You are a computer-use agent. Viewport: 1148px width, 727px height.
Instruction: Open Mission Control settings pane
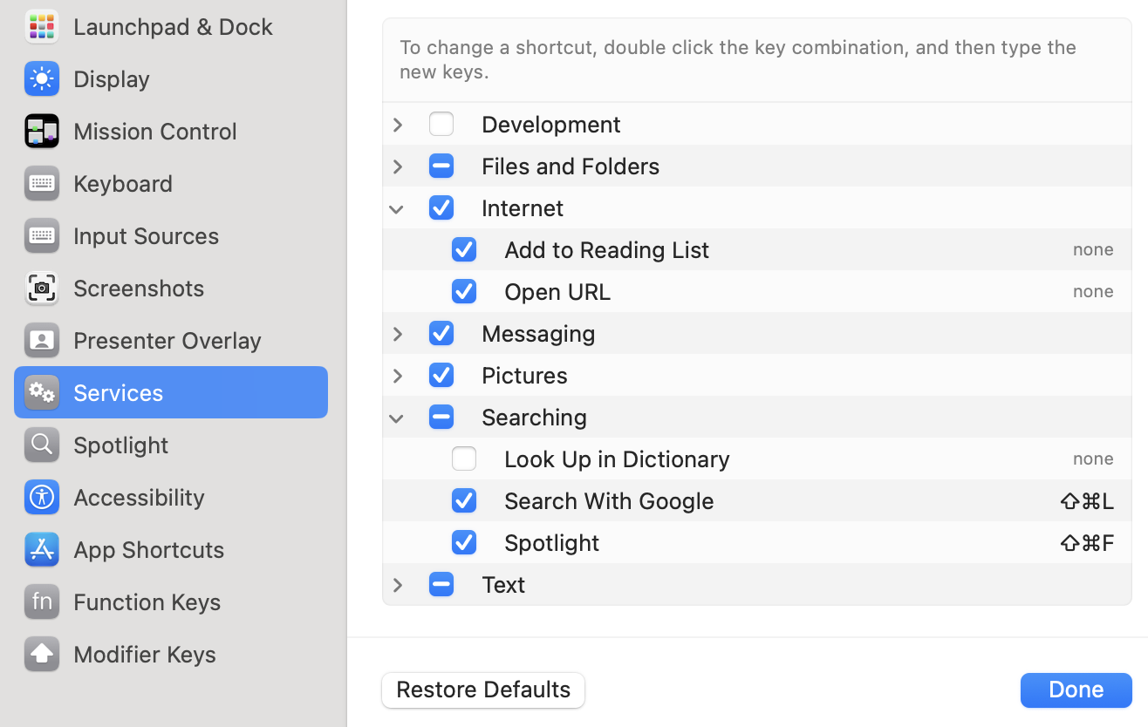click(171, 131)
